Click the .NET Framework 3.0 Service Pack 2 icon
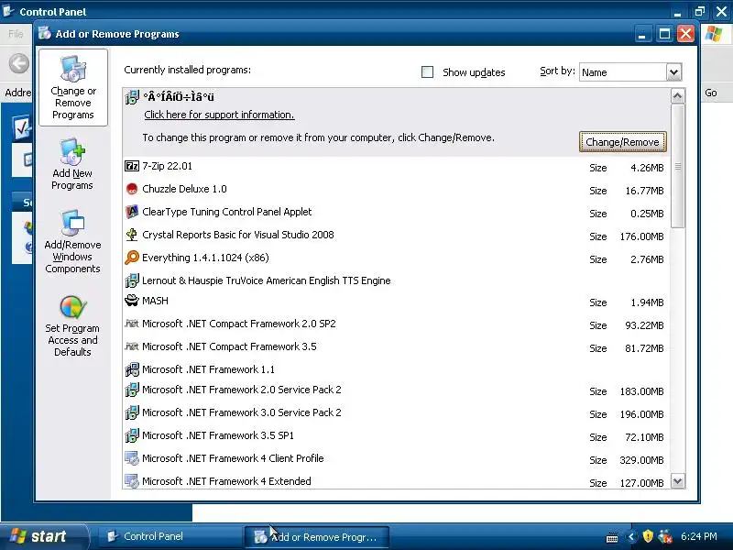The width and height of the screenshot is (733, 550). tap(132, 412)
